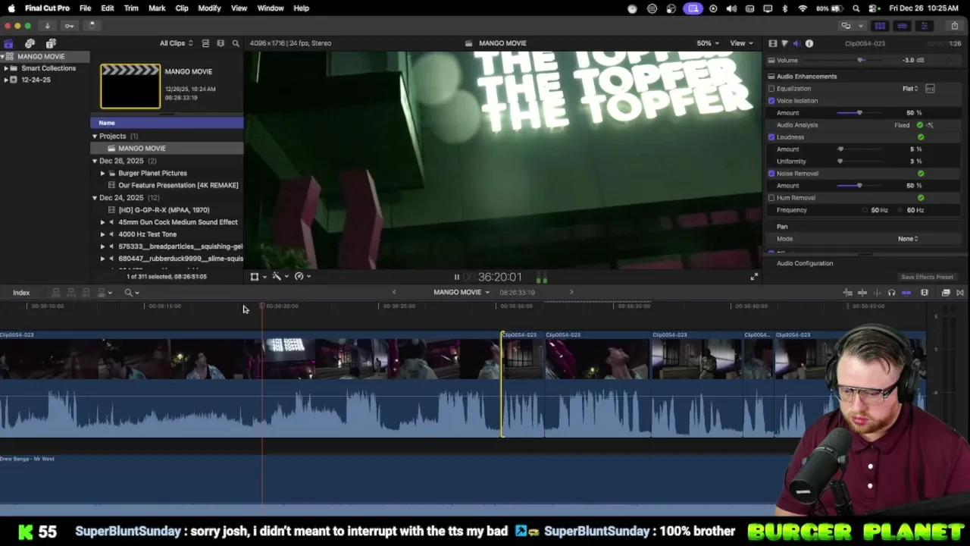970x546 pixels.
Task: Open the viewer View options dropdown
Action: (741, 43)
